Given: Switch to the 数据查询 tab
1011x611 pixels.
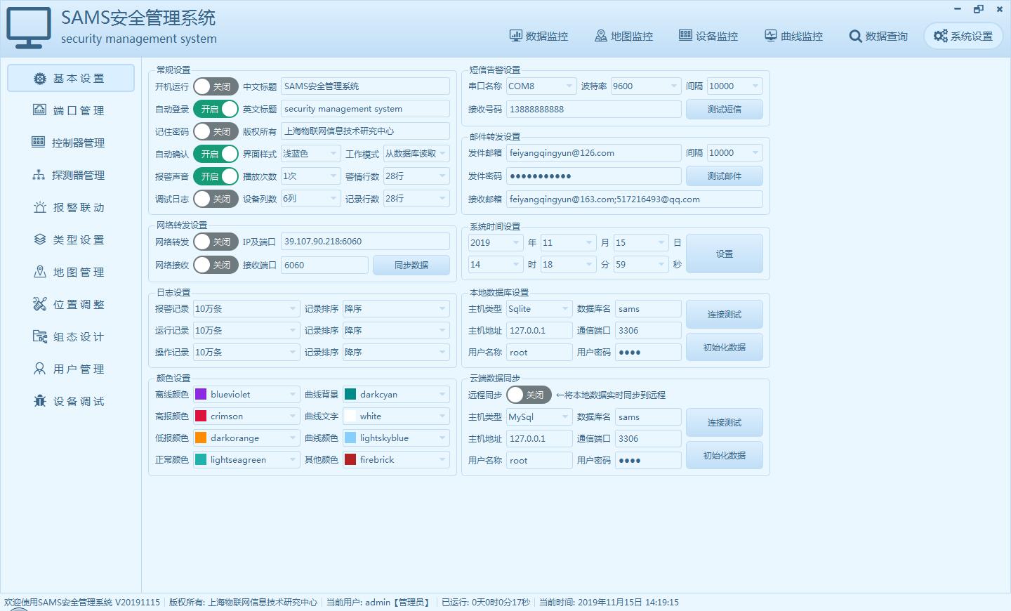Looking at the screenshot, I should tap(878, 36).
